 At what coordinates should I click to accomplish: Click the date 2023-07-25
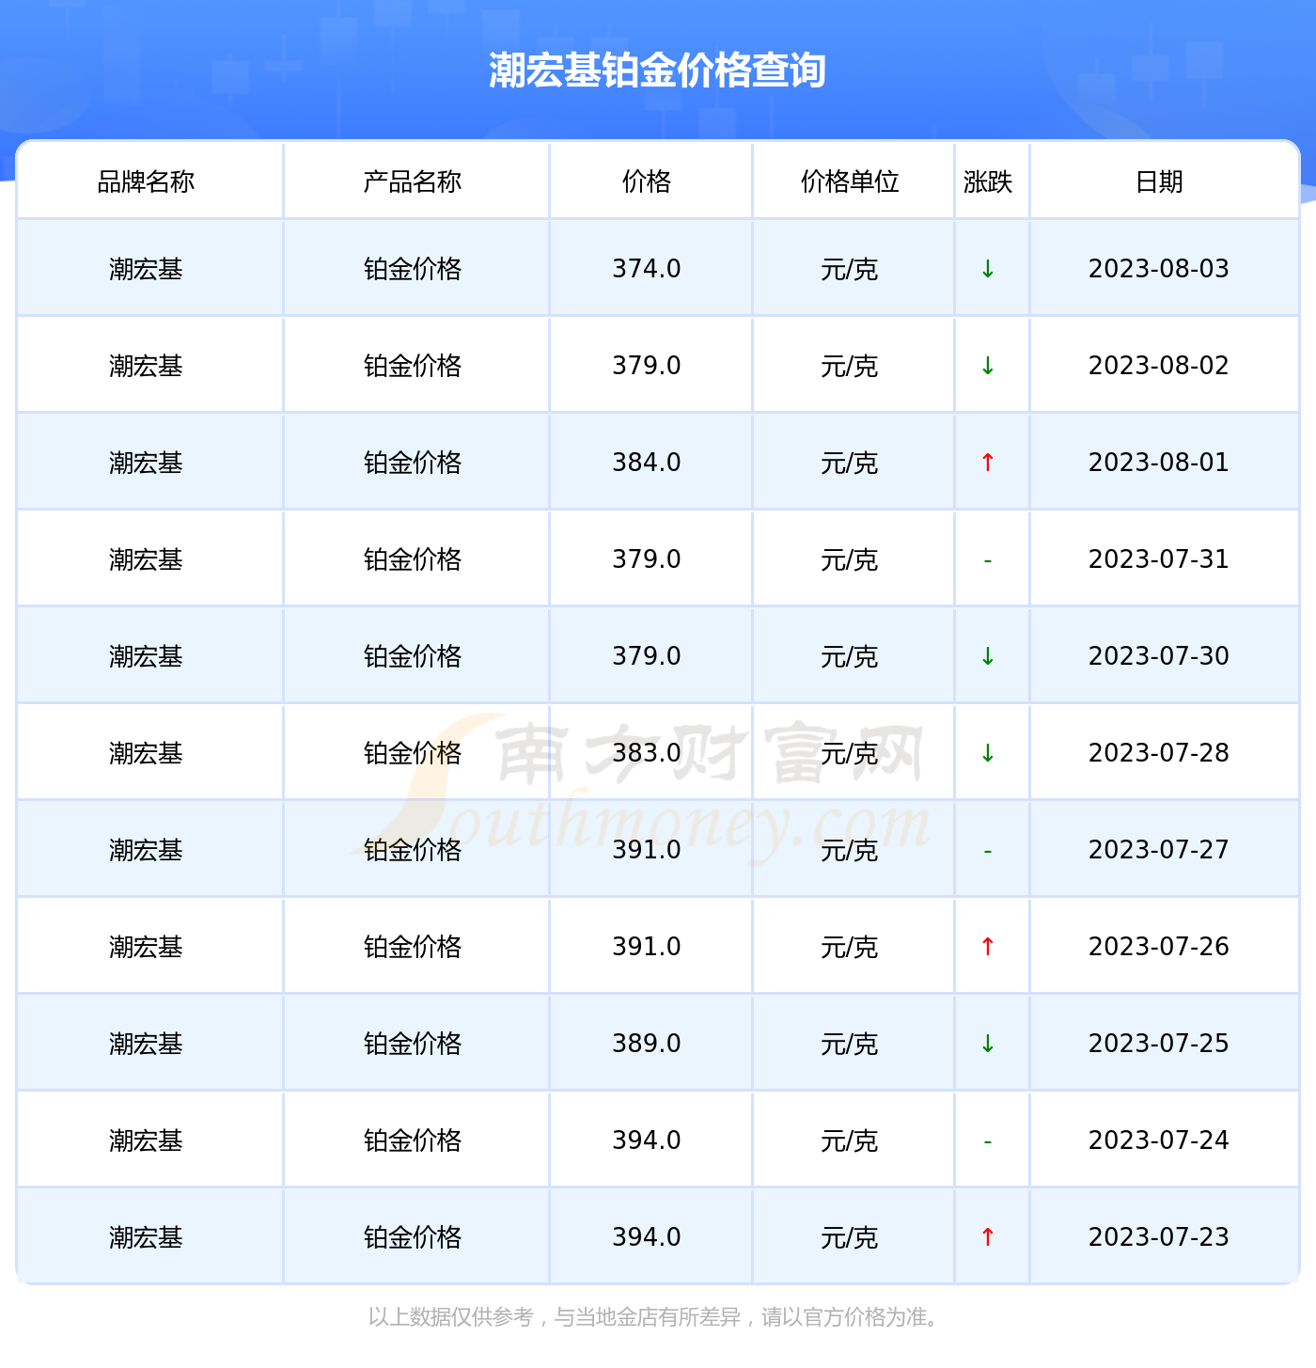coord(1159,1044)
